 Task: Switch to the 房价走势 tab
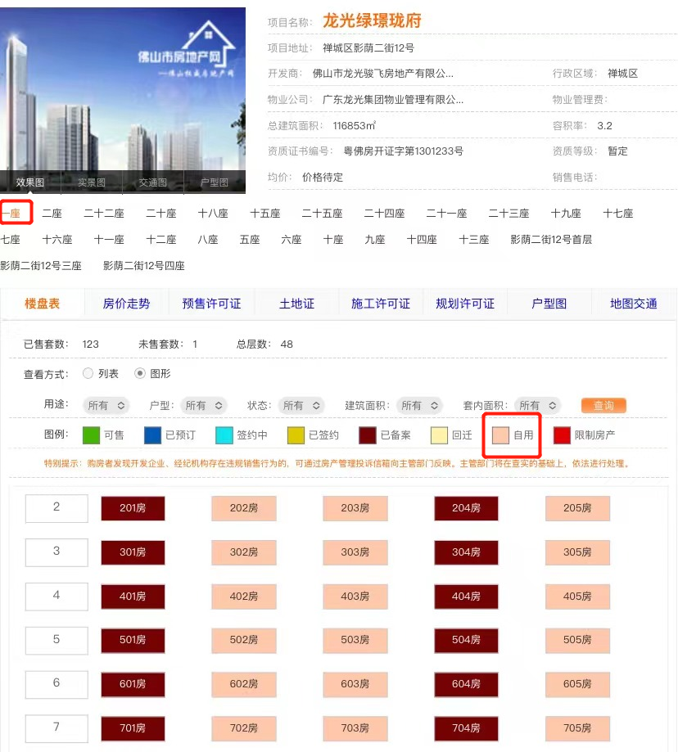pos(127,304)
